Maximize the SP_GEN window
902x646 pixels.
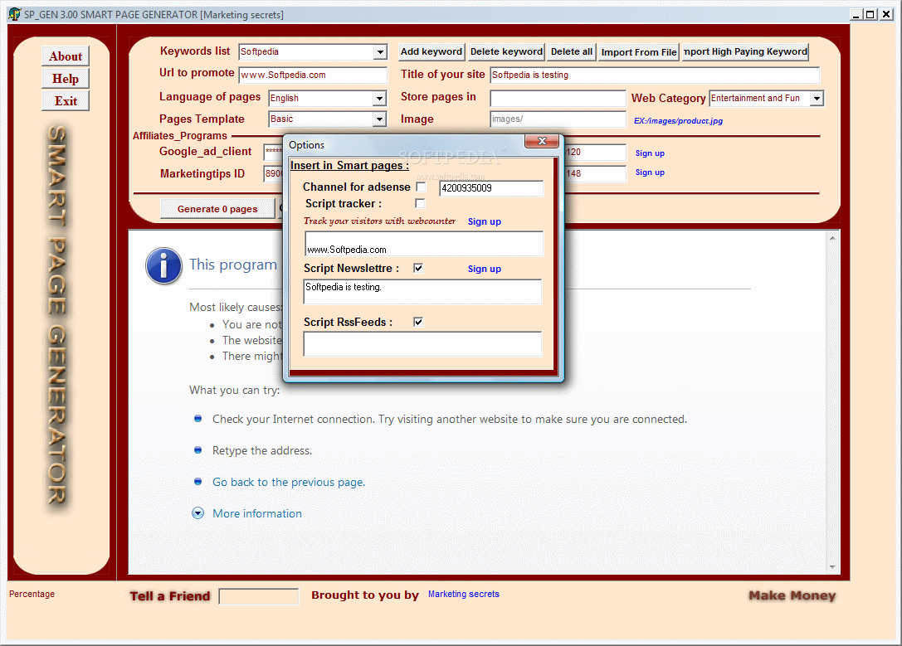pos(870,15)
